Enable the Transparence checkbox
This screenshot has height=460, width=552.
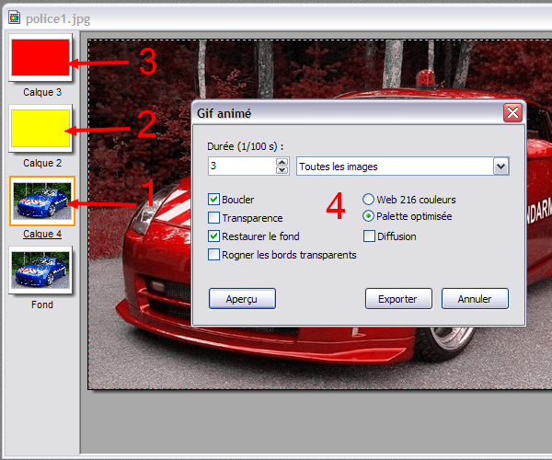pyautogui.click(x=213, y=218)
